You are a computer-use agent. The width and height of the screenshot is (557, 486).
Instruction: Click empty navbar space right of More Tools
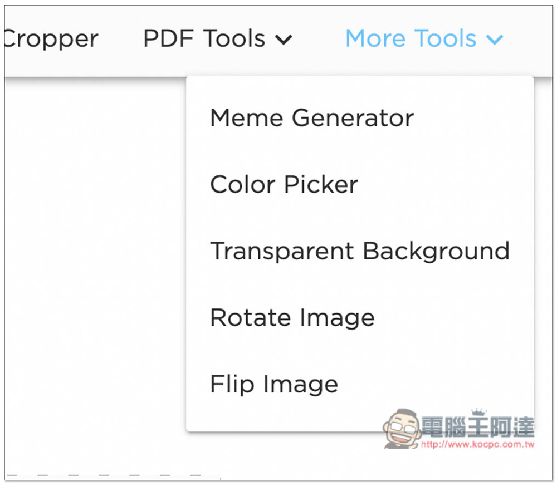pyautogui.click(x=529, y=39)
